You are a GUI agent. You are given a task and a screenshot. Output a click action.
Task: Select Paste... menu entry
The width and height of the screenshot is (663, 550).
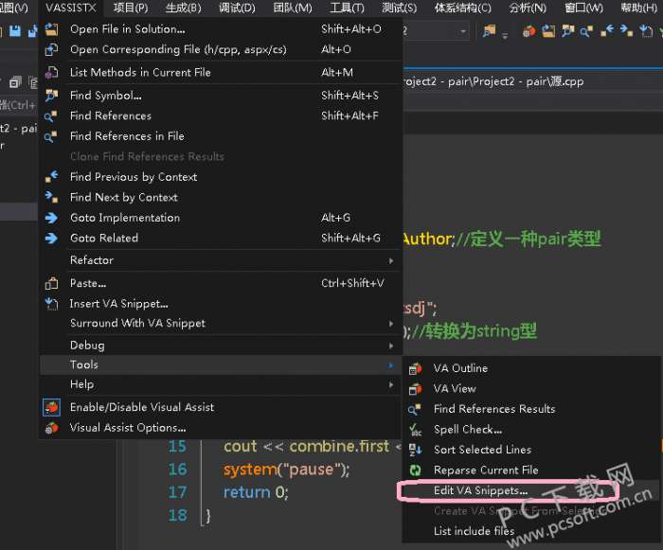click(x=220, y=283)
